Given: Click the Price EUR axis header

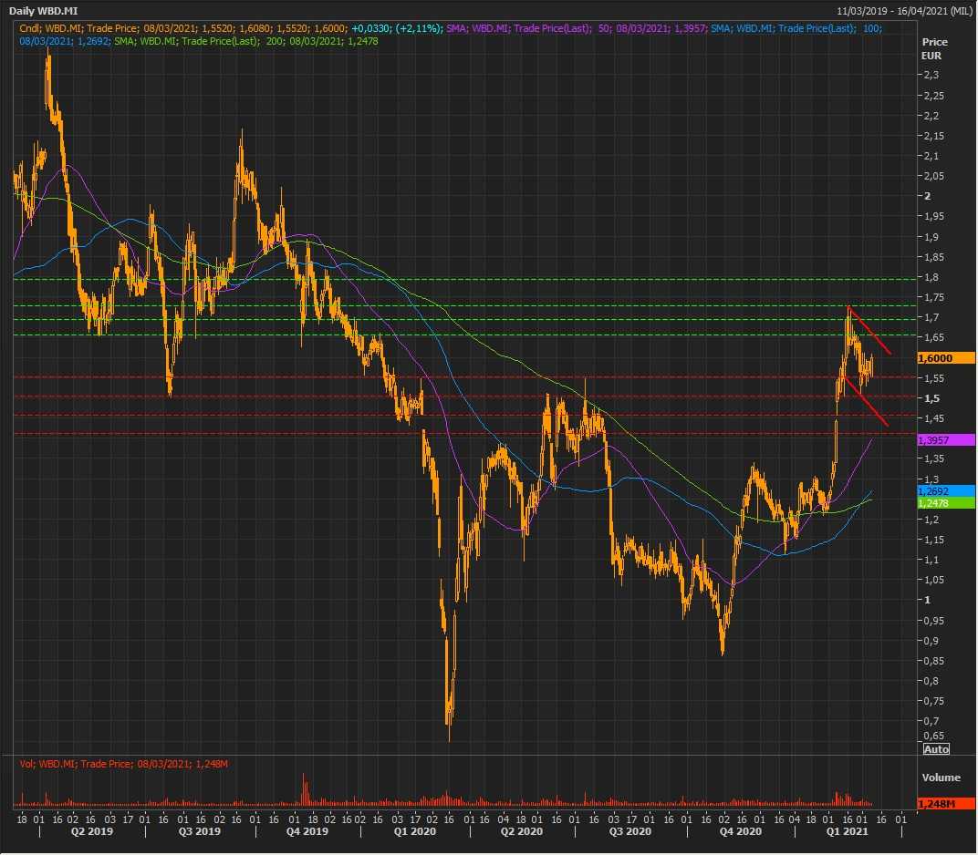Looking at the screenshot, I should pyautogui.click(x=934, y=49).
